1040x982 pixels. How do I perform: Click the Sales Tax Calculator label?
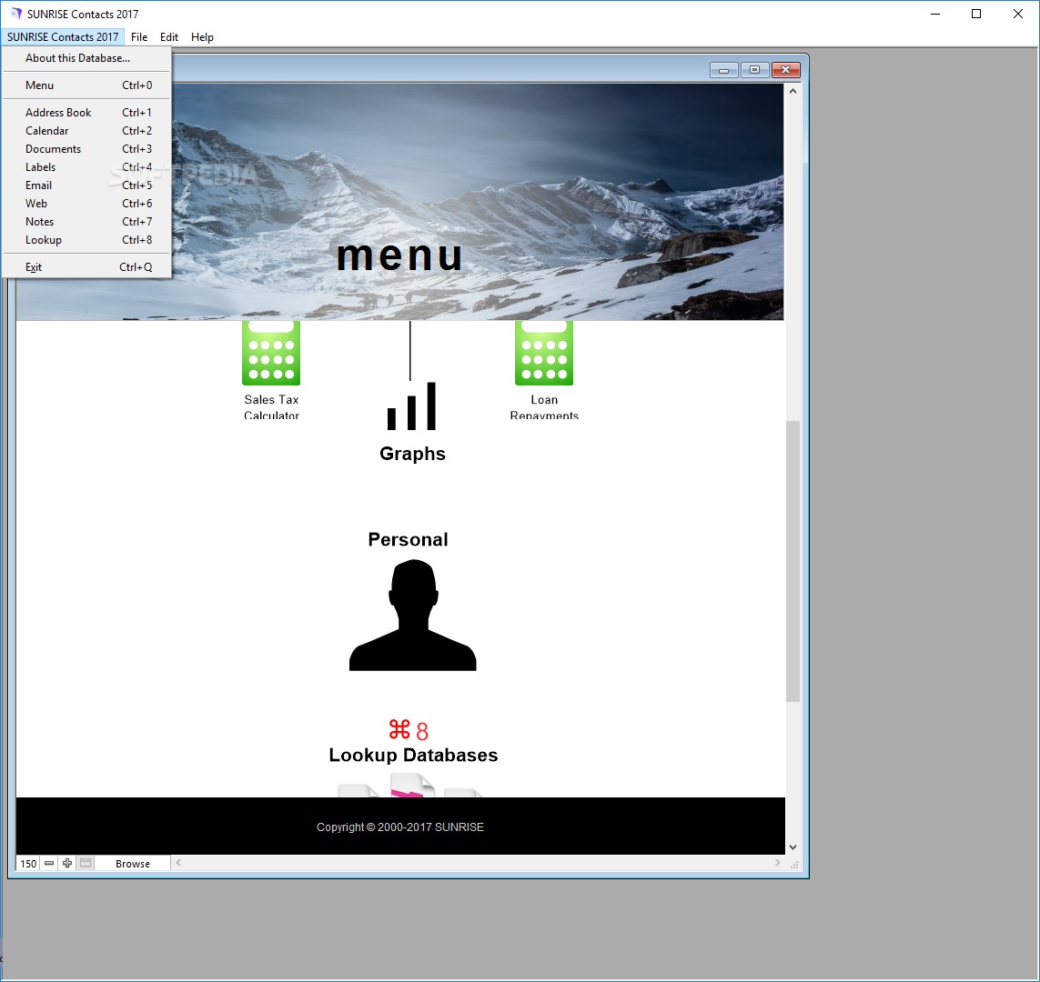coord(271,406)
